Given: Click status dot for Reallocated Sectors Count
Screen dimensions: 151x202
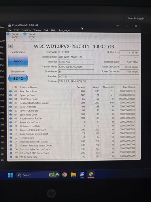Looking at the screenshot, I should 11,103.
